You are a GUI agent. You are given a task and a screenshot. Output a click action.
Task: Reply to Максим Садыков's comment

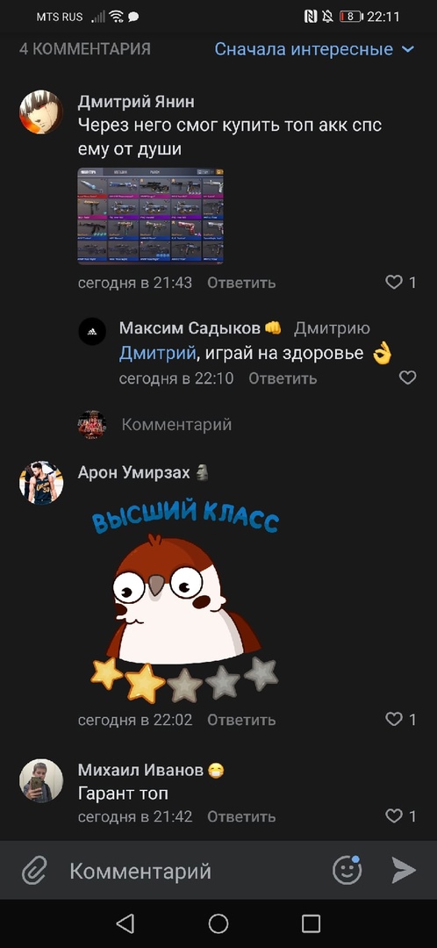pyautogui.click(x=283, y=378)
